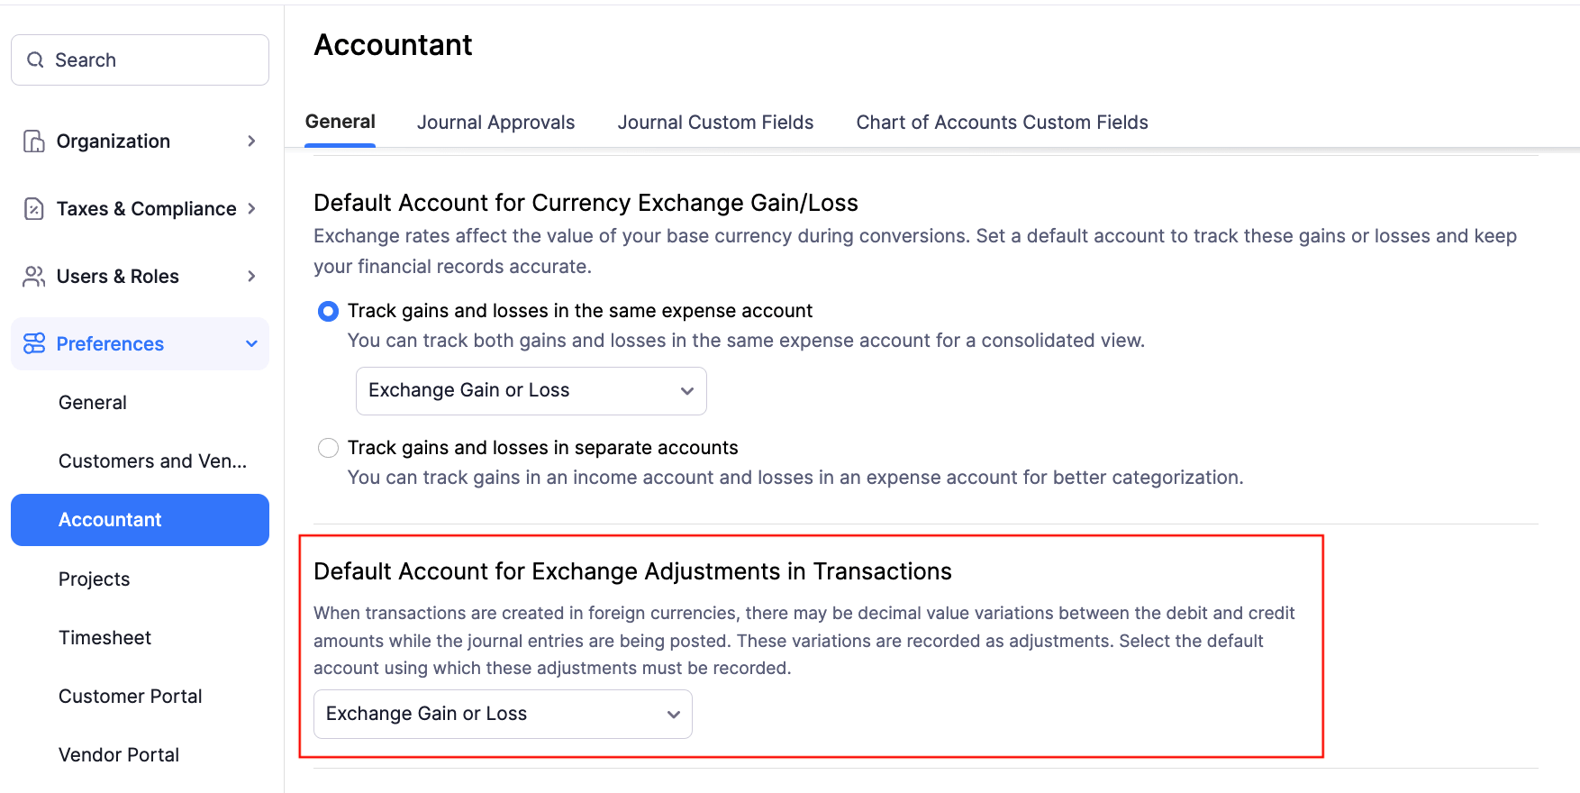Viewport: 1580px width, 793px height.
Task: Select track gains and losses in separate accounts
Action: (328, 447)
